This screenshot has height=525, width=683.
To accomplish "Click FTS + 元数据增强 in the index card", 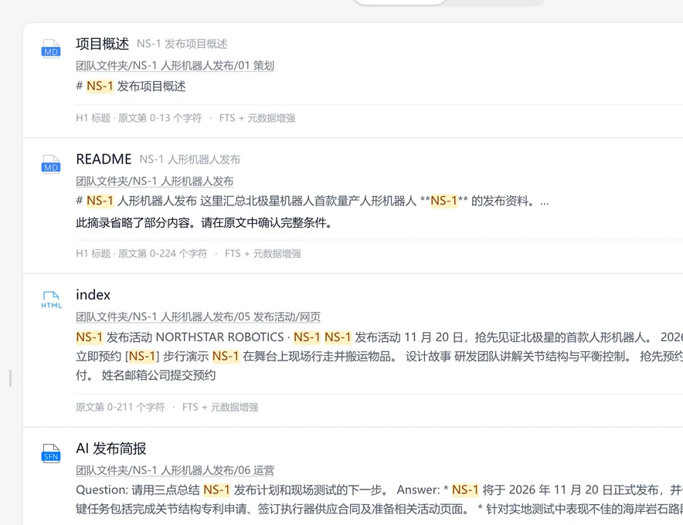I will point(220,407).
